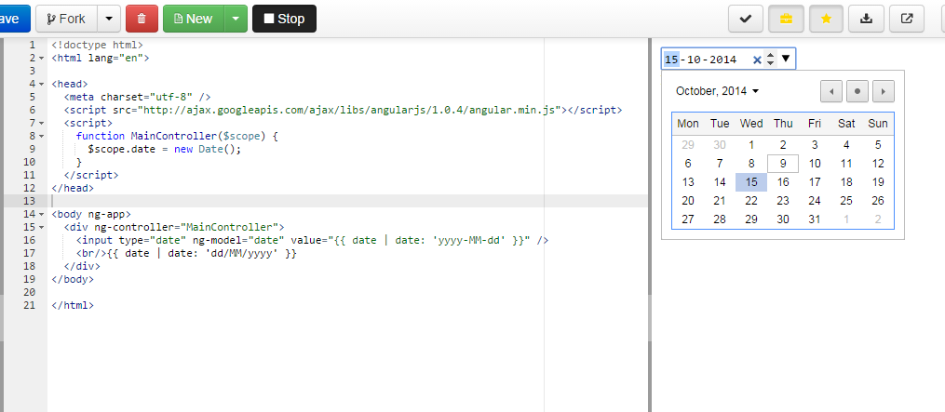Viewport: 945px width, 412px height.
Task: Open preview in external window icon
Action: [907, 19]
